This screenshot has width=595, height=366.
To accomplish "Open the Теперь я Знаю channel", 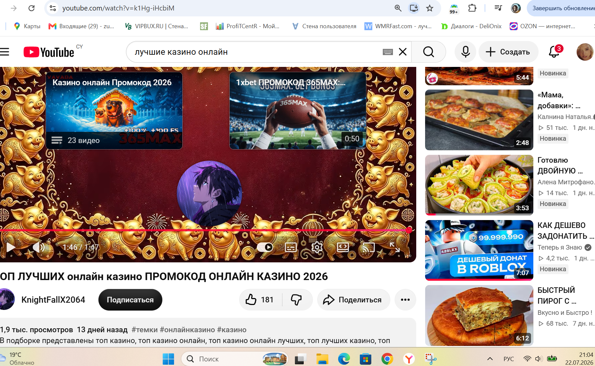I will point(560,247).
